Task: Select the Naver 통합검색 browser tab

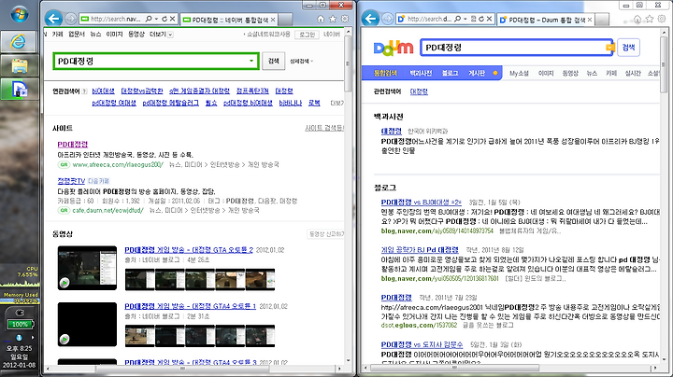Action: tap(229, 20)
